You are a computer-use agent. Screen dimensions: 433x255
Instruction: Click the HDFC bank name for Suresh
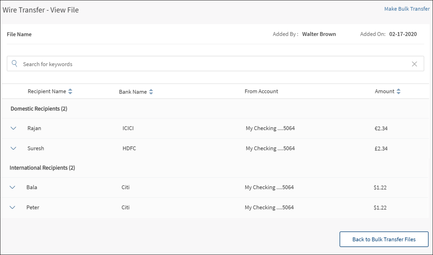(x=129, y=148)
